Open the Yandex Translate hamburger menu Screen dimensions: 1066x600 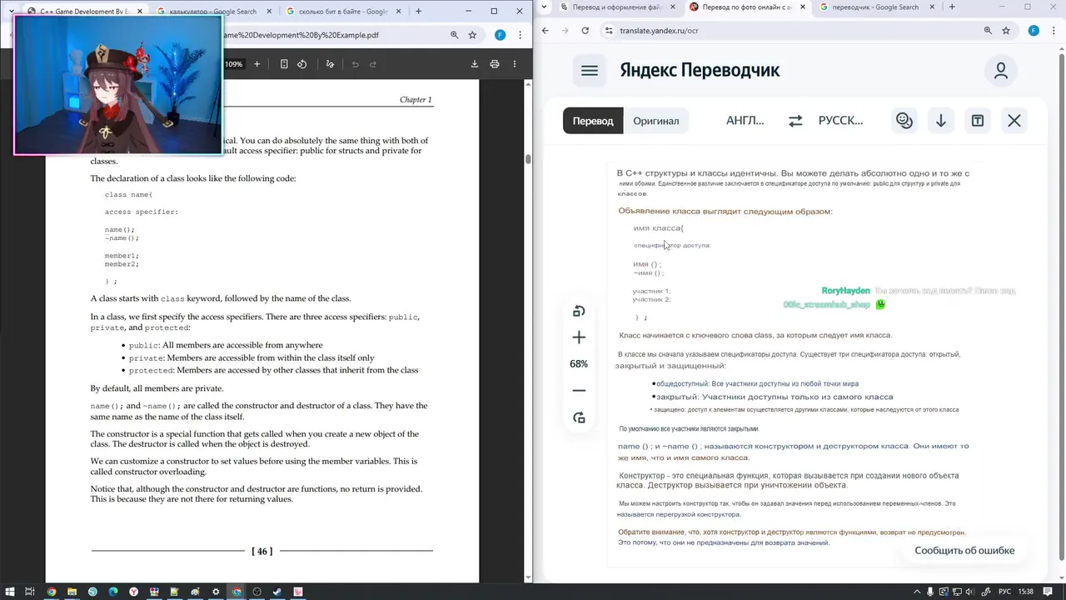[x=590, y=71]
